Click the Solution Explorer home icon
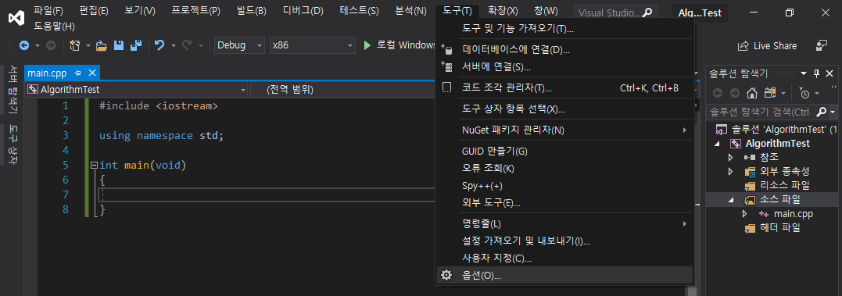The height and width of the screenshot is (296, 842). [x=752, y=93]
